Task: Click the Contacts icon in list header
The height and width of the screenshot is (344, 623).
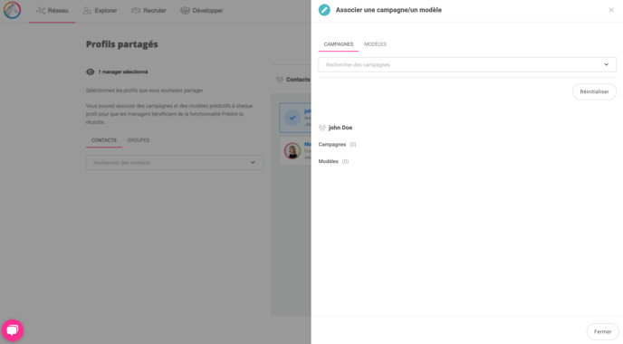Action: click(x=280, y=80)
